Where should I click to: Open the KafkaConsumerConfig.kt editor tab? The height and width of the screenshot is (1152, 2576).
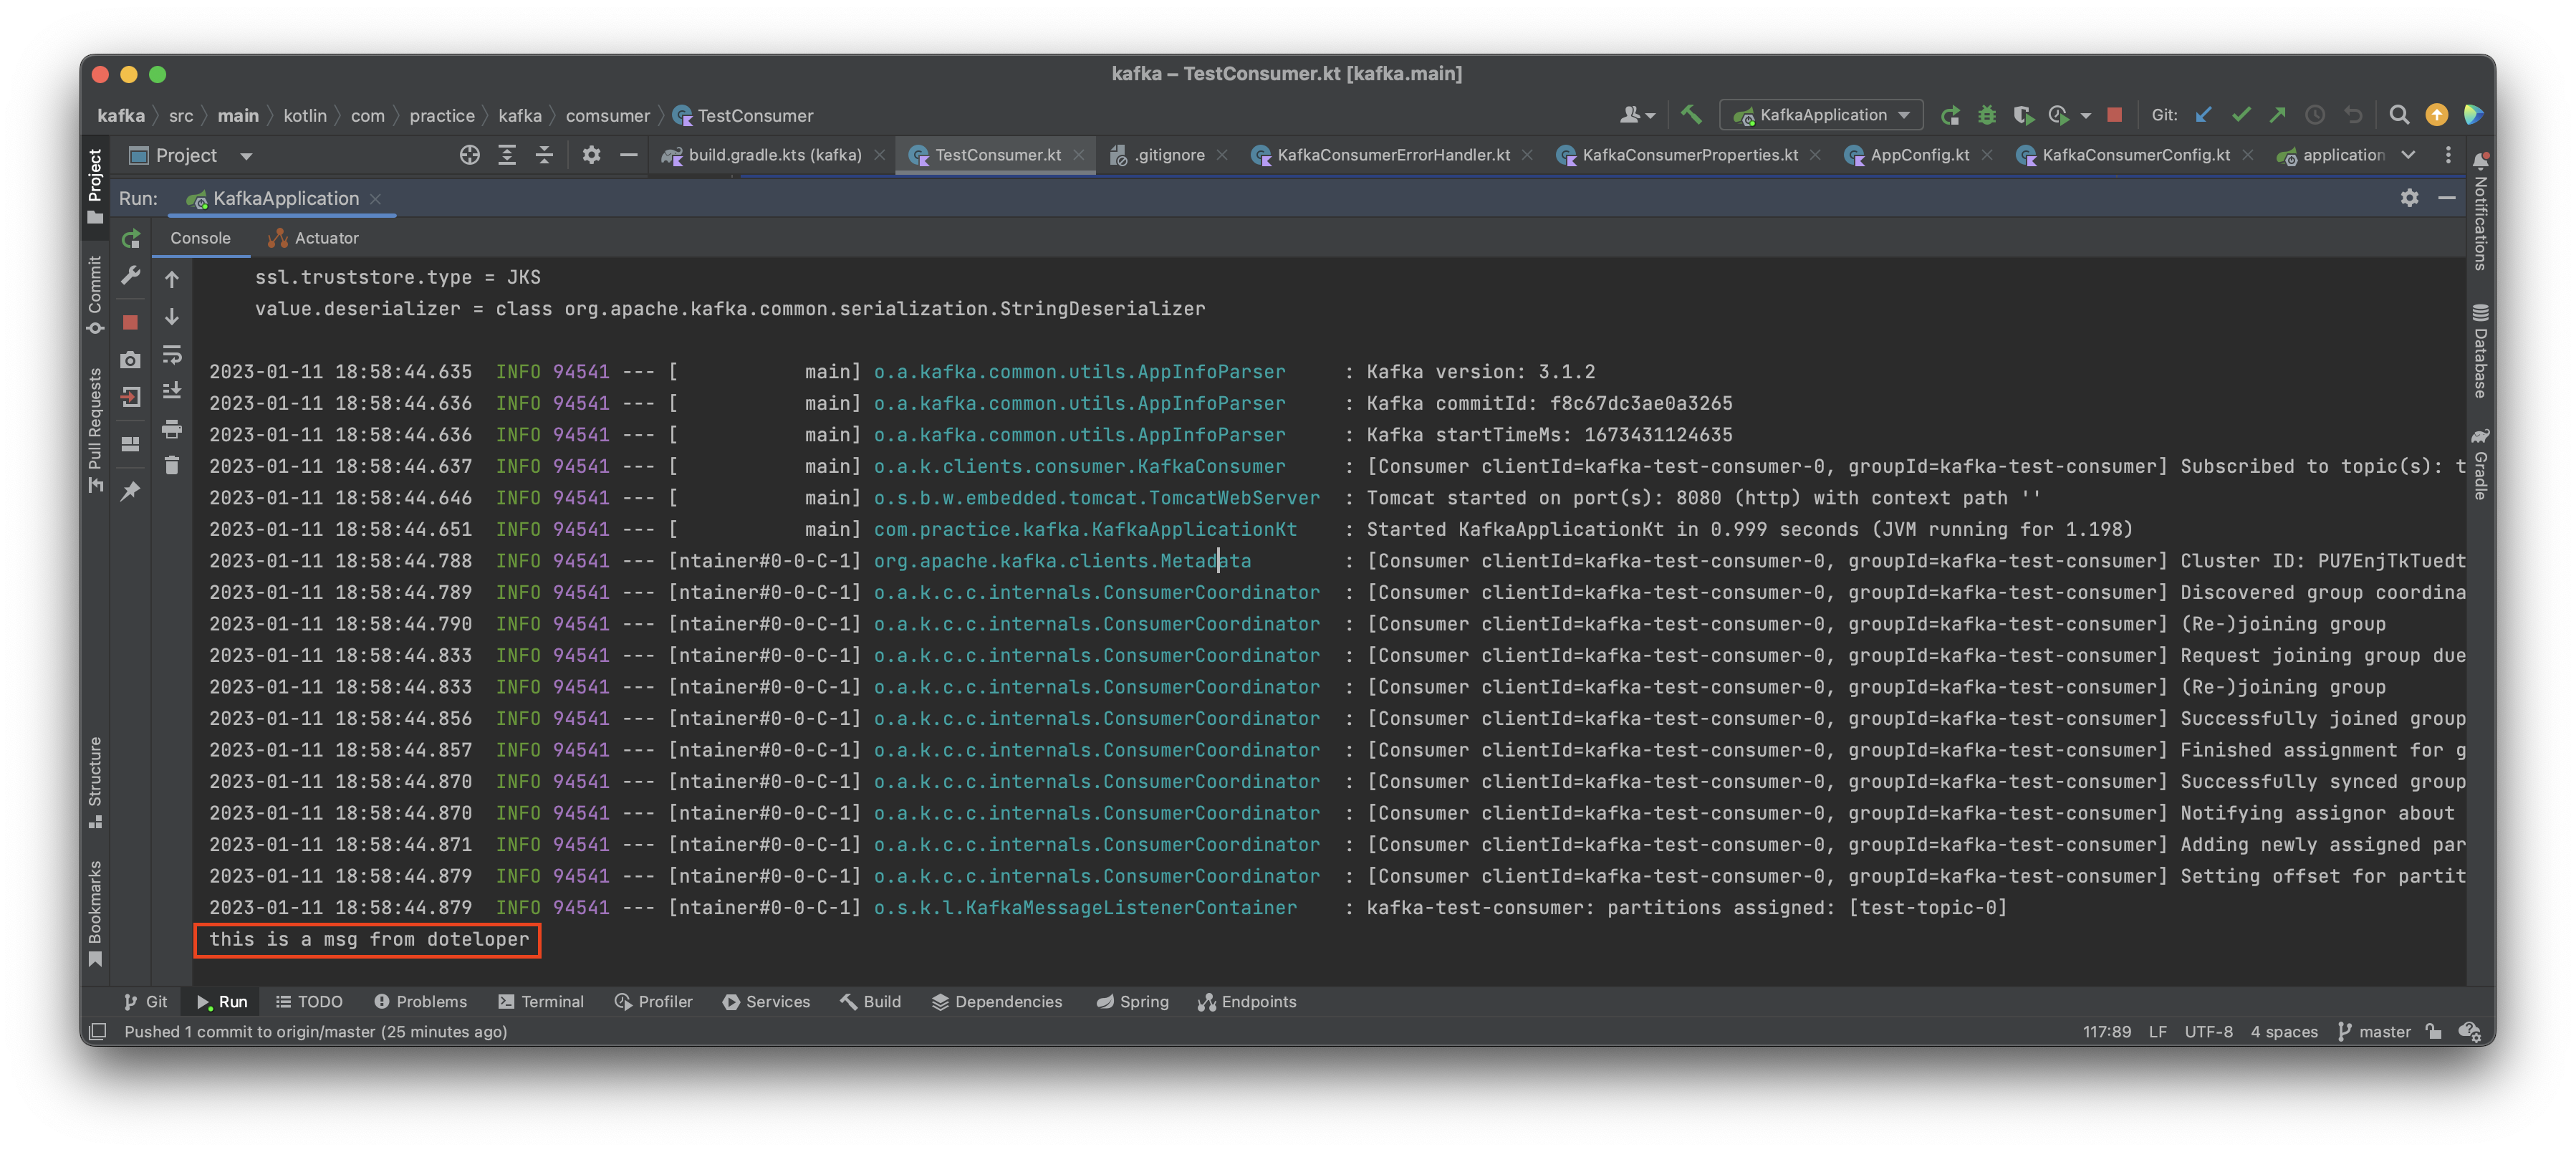pyautogui.click(x=2134, y=155)
